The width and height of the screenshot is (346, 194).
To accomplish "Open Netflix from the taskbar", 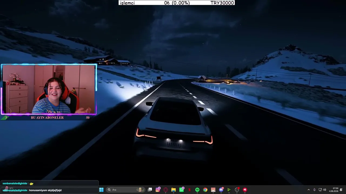I will tap(189, 190).
